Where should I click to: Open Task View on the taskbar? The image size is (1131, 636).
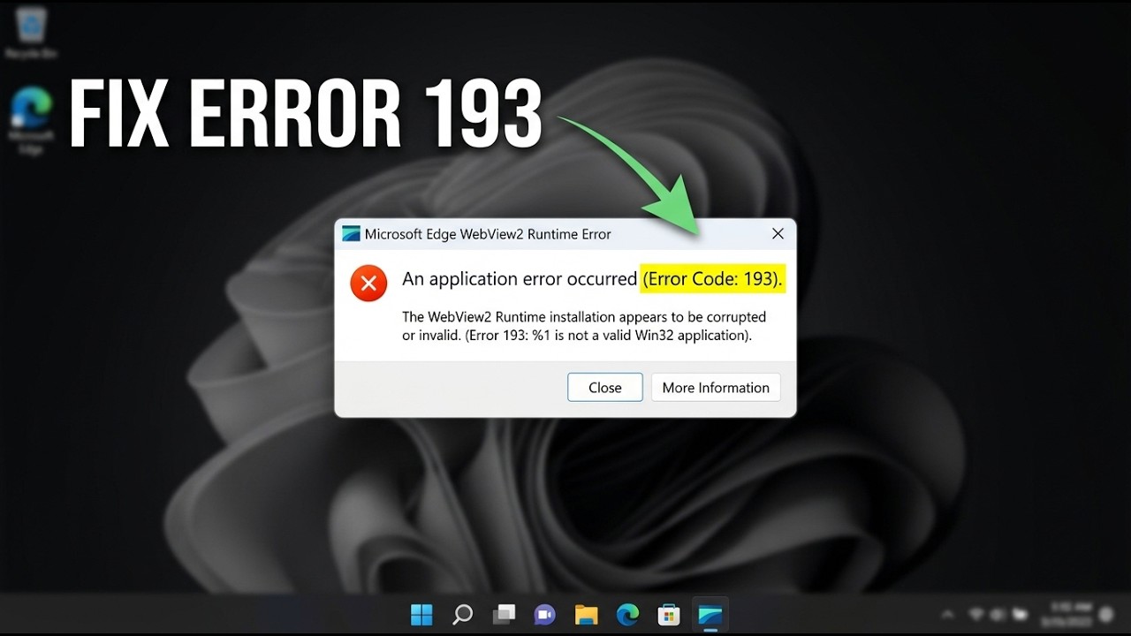[x=504, y=614]
